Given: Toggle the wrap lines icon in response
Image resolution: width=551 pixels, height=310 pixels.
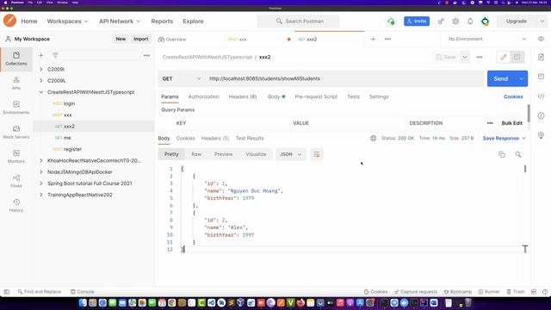Looking at the screenshot, I should (x=316, y=154).
